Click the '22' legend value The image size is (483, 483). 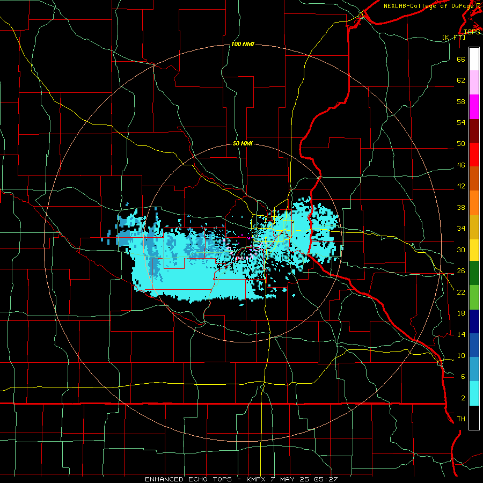tap(461, 292)
